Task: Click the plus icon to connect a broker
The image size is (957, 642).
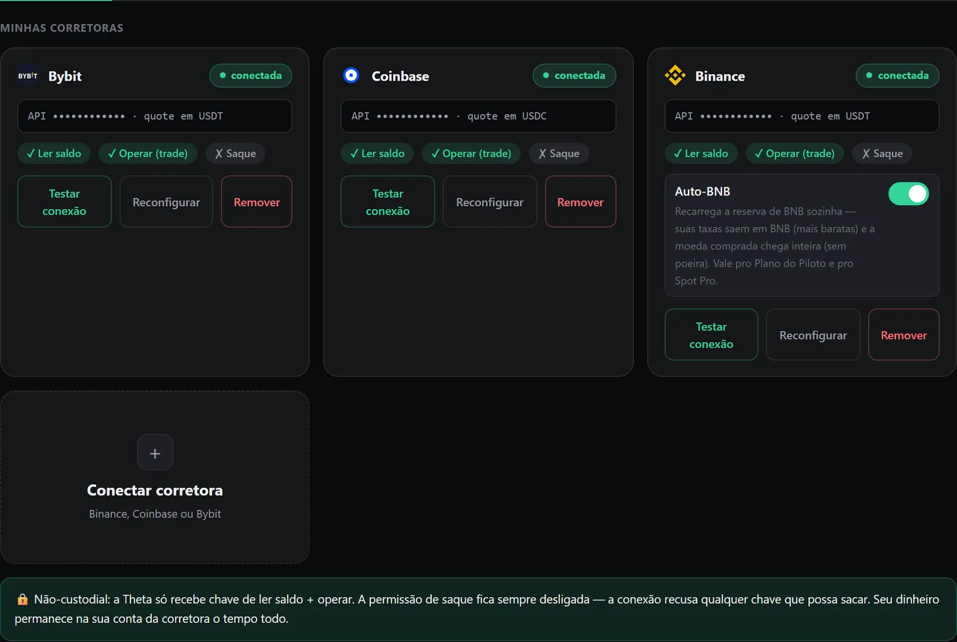Action: click(x=155, y=453)
